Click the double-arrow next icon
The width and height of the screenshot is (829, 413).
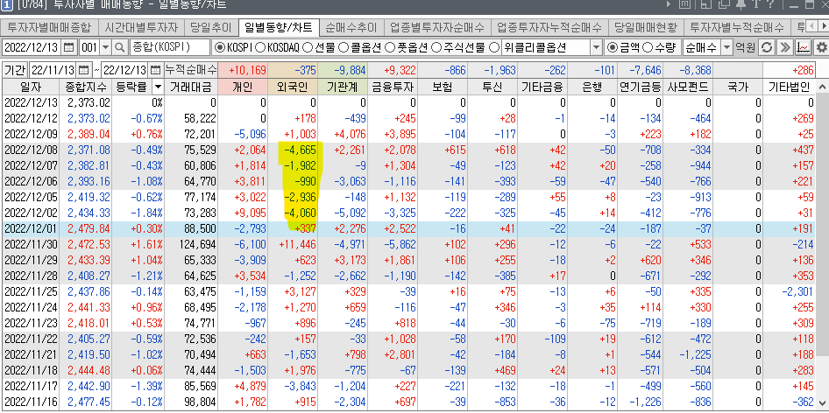[785, 47]
